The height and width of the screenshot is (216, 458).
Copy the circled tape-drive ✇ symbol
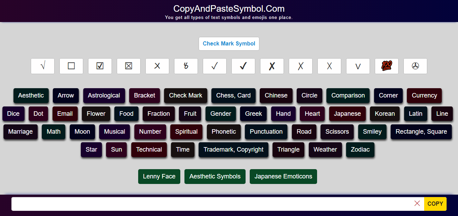(x=415, y=66)
